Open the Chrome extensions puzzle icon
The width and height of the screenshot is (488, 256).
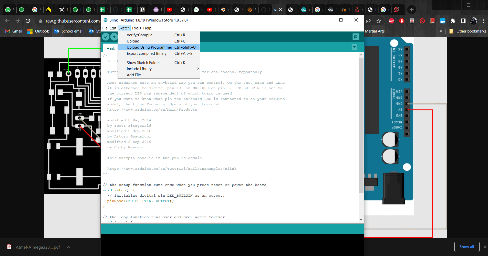(x=453, y=21)
